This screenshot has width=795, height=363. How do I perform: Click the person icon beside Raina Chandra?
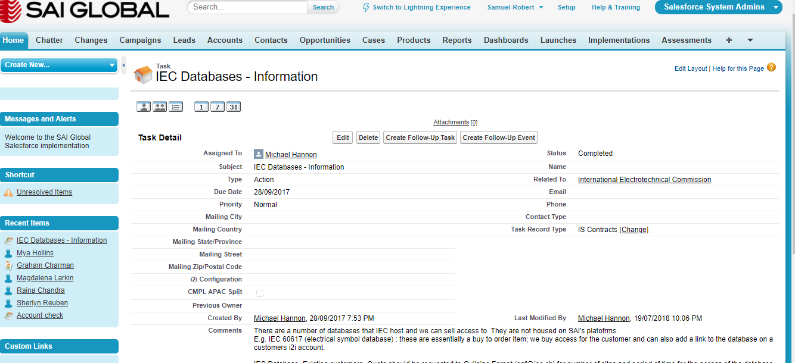click(x=8, y=290)
